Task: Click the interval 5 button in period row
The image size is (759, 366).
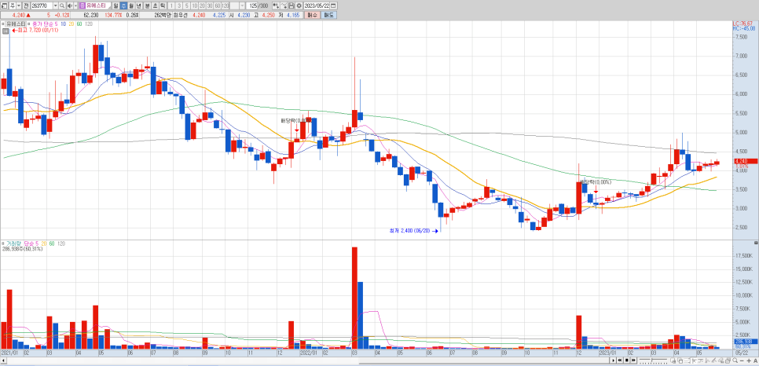Action: tap(187, 5)
